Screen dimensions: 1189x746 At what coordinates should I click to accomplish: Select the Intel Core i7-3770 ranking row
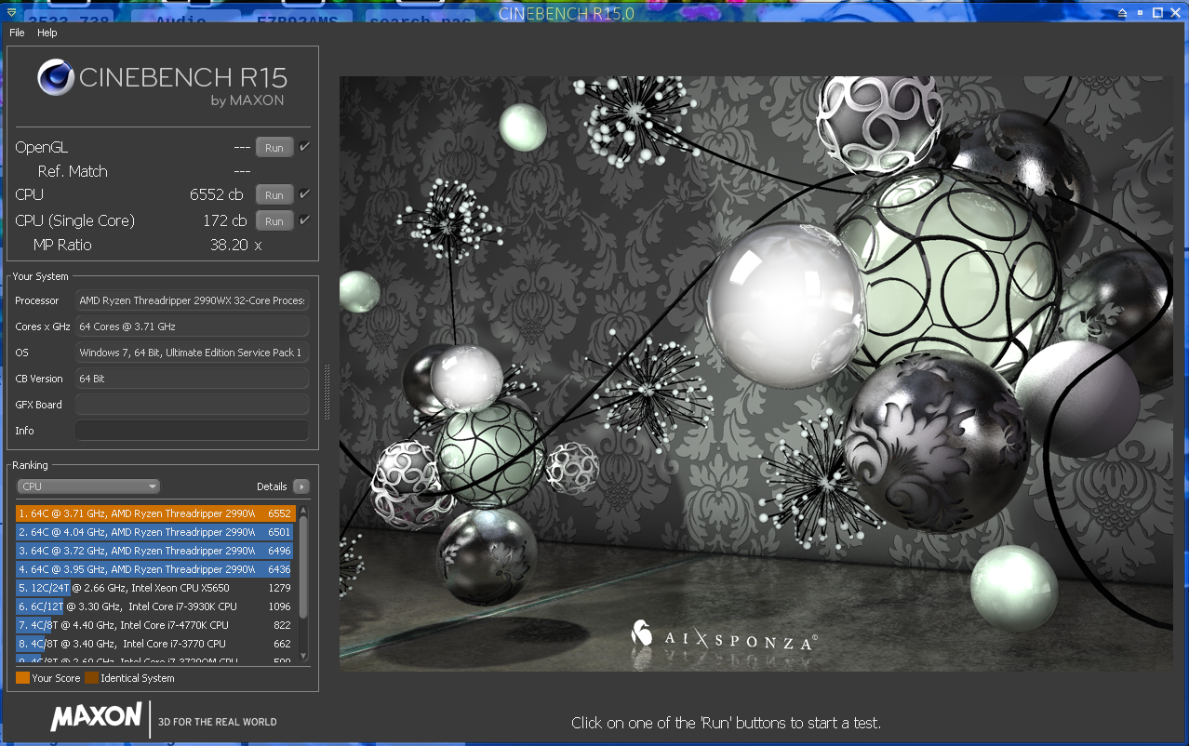pos(155,644)
